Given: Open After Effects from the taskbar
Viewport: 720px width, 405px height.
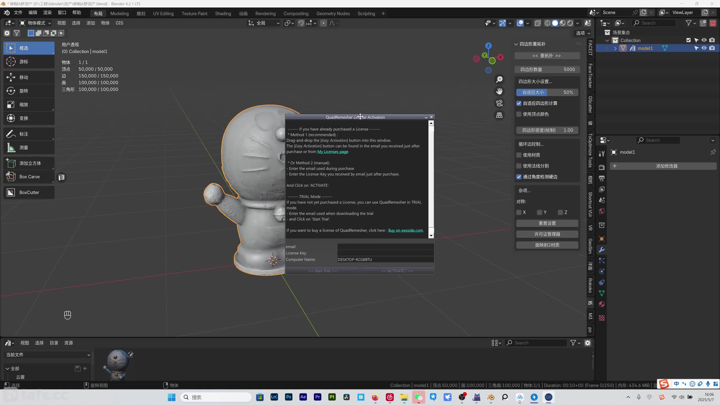Looking at the screenshot, I should click(303, 397).
